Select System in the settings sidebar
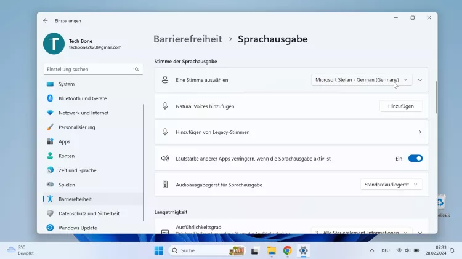Viewport: 462px width, 259px height. pos(93,84)
